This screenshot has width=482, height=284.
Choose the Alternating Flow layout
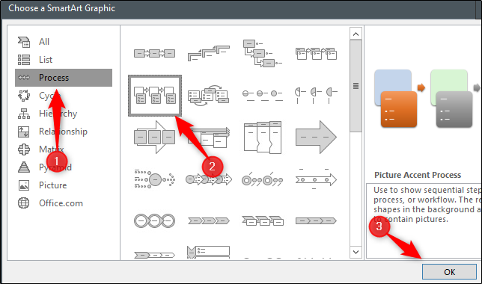click(208, 96)
